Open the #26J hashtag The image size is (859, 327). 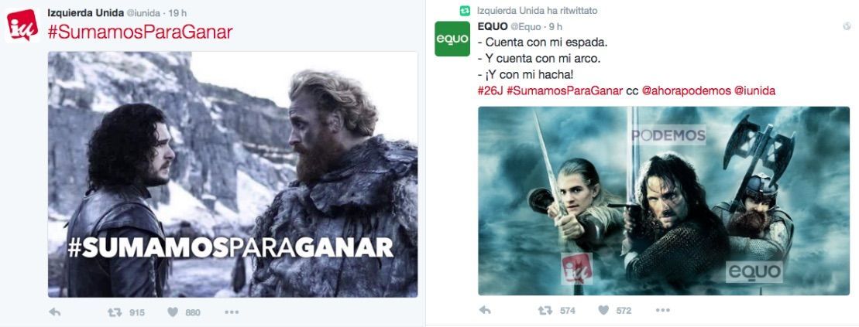point(490,90)
